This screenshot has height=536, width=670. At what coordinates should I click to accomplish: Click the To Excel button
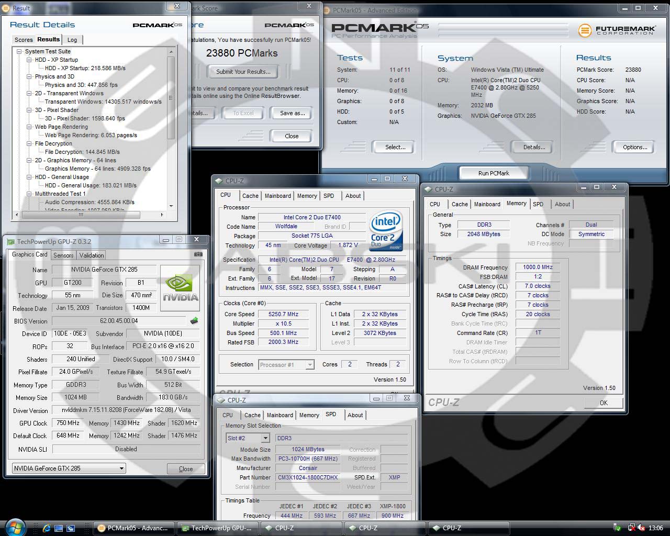point(243,113)
